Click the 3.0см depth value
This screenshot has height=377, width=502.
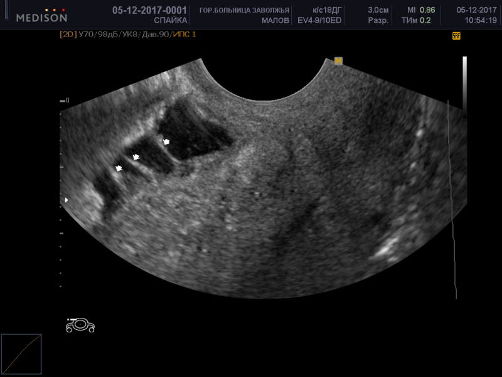(378, 10)
